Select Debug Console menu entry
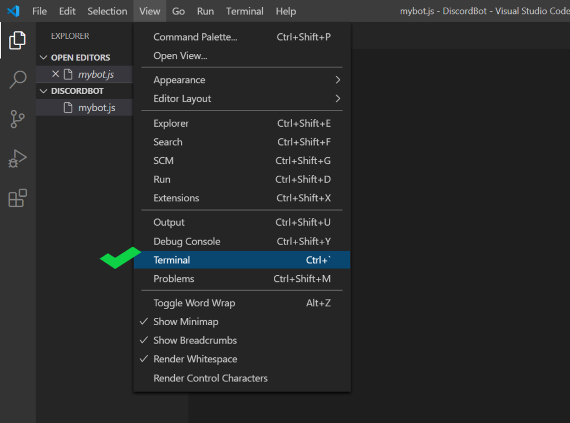Viewport: 570px width, 423px height. (x=242, y=241)
